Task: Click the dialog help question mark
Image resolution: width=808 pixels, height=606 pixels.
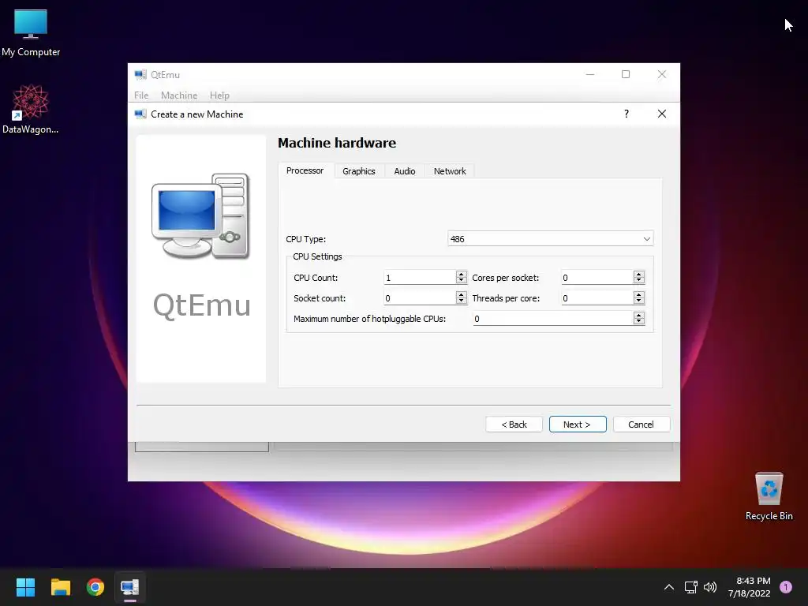Action: click(x=627, y=114)
